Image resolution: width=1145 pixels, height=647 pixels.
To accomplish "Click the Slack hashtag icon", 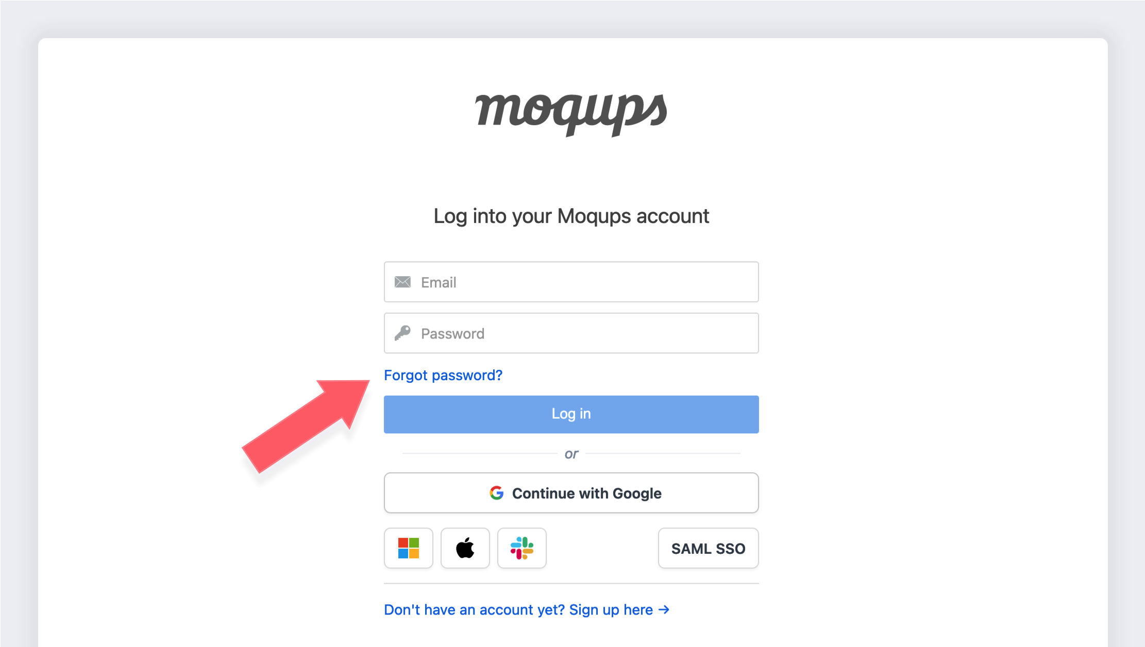I will tap(521, 548).
